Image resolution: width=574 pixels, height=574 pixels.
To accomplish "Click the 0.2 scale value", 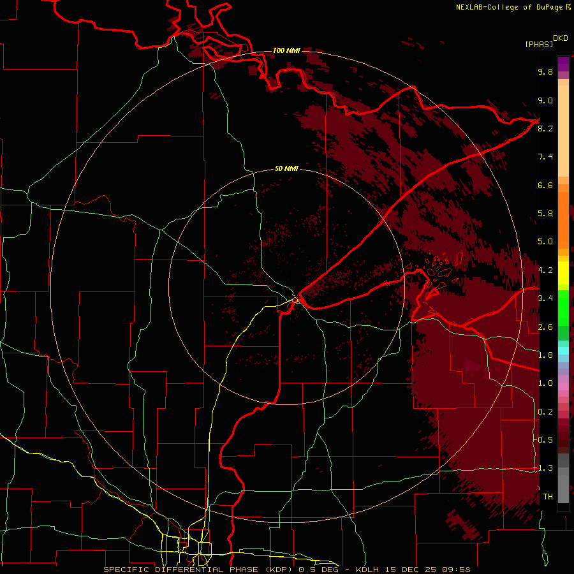I will click(x=545, y=412).
